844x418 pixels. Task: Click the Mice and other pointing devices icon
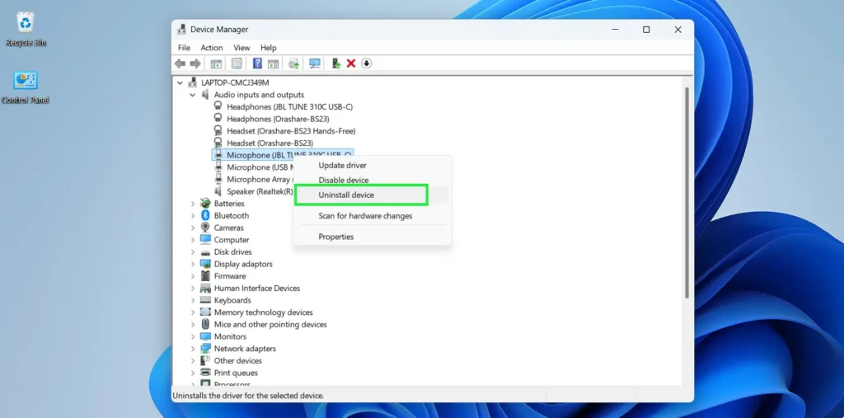click(x=205, y=324)
